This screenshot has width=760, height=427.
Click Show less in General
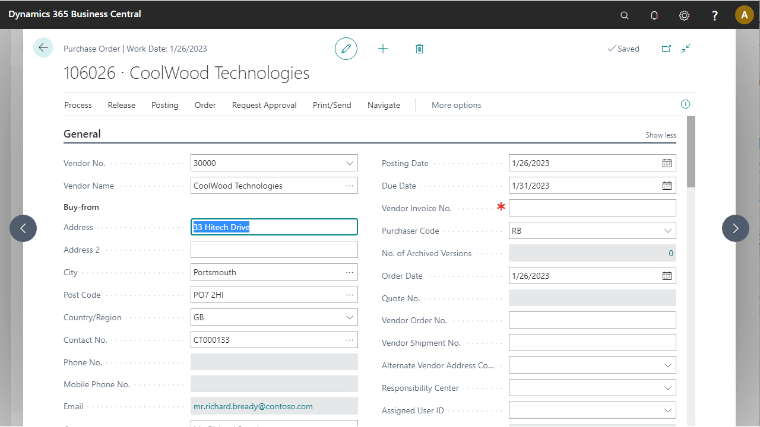(x=661, y=135)
